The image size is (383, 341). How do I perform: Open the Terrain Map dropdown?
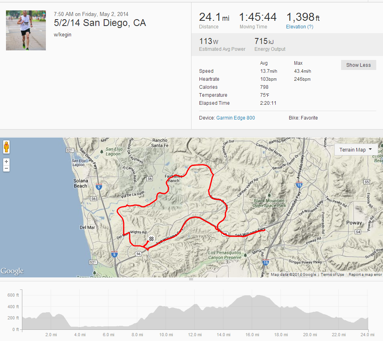355,150
